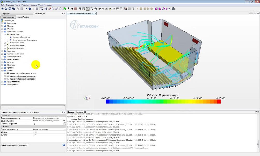Open the Файл menu
Image resolution: width=260 pixels, height=156 pixels.
tap(3, 5)
